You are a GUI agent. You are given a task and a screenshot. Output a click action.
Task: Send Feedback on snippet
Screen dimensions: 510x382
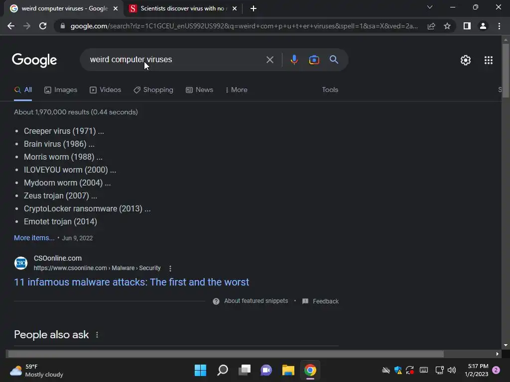320,301
